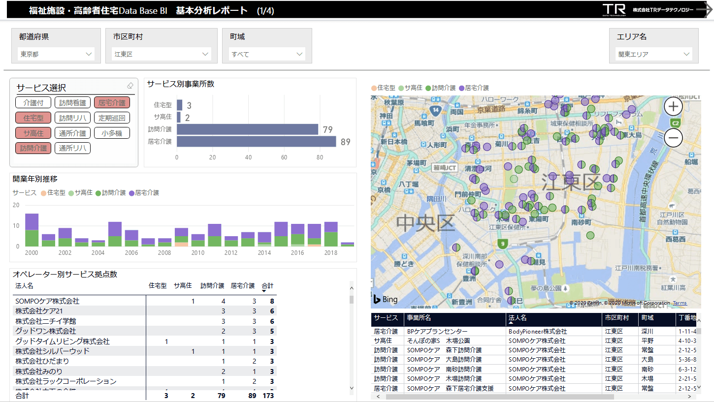Click the map zoom out minus button
Viewport: 714px width, 402px height.
click(x=673, y=138)
